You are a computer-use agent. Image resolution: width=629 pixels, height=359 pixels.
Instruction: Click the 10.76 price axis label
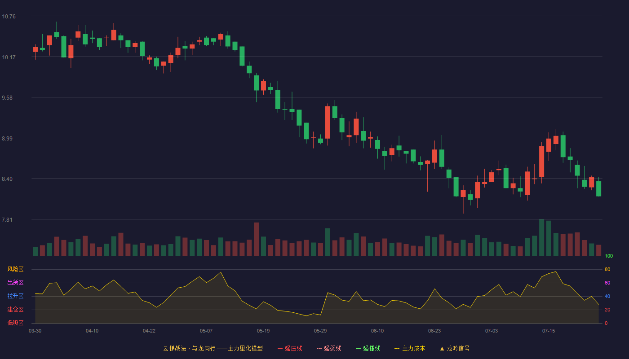pos(9,17)
